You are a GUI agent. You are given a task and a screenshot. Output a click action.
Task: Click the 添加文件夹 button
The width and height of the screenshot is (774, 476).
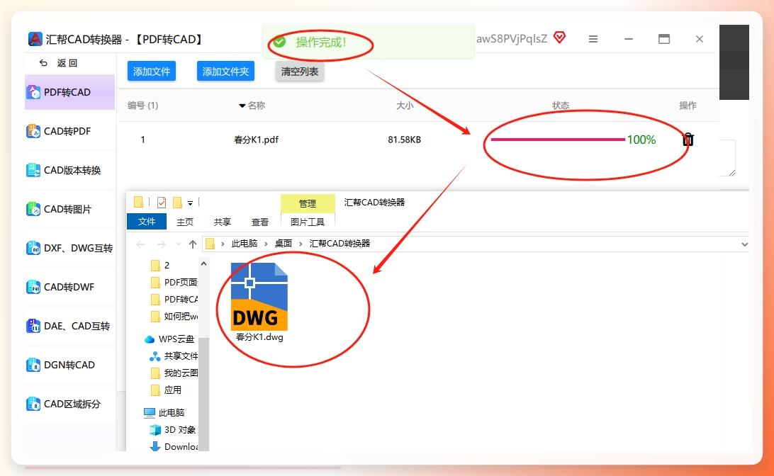point(225,72)
